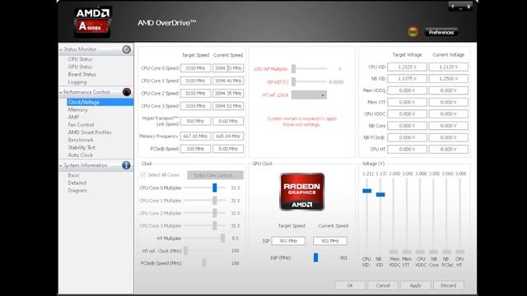Click the CPU Core 1 Multiplier slider
Image resolution: width=527 pixels, height=296 pixels.
214,201
